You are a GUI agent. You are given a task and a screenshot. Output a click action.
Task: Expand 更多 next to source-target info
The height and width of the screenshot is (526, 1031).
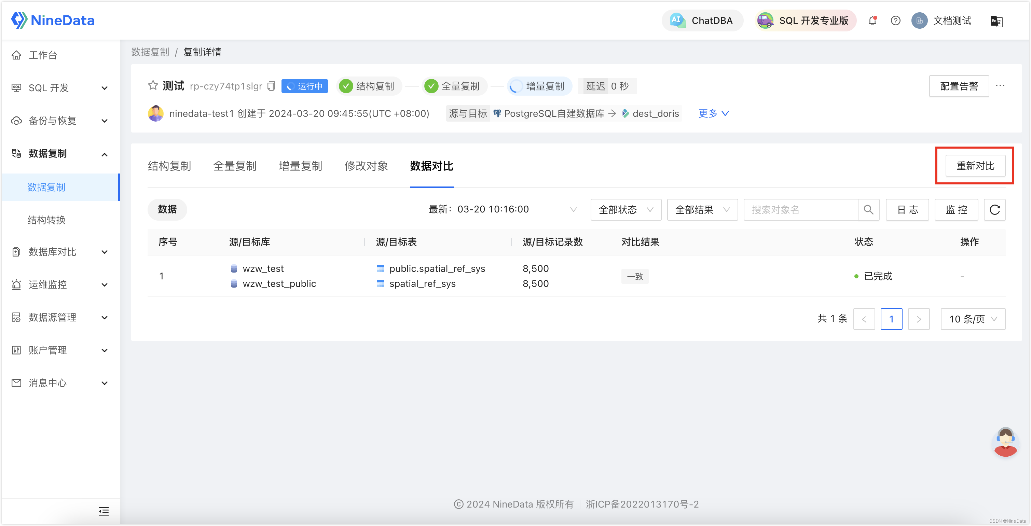[x=713, y=113]
